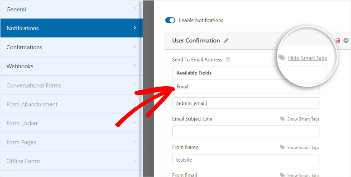Click the Email Subject Line input field
The height and width of the screenshot is (177, 351).
[246, 131]
